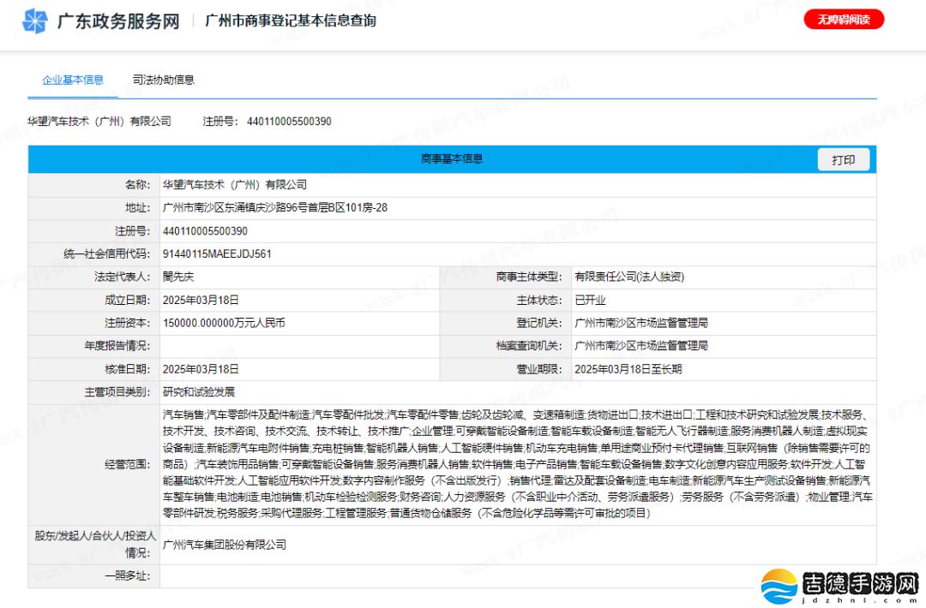Screen dimensions: 926x608
Task: Select 营业期限 value 2025年03月18日至长期
Action: (x=628, y=369)
